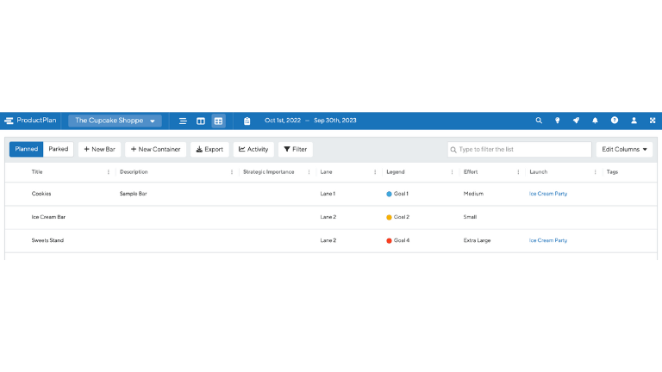Click Lane 2 cell in Ice Cream Bar row

point(328,217)
